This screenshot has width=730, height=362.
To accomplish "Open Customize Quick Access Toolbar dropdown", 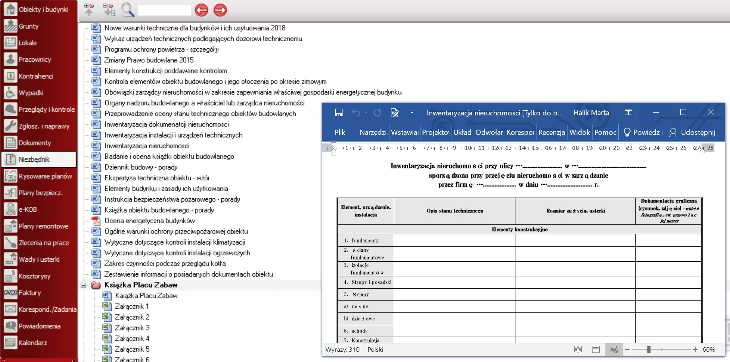I will pyautogui.click(x=412, y=113).
